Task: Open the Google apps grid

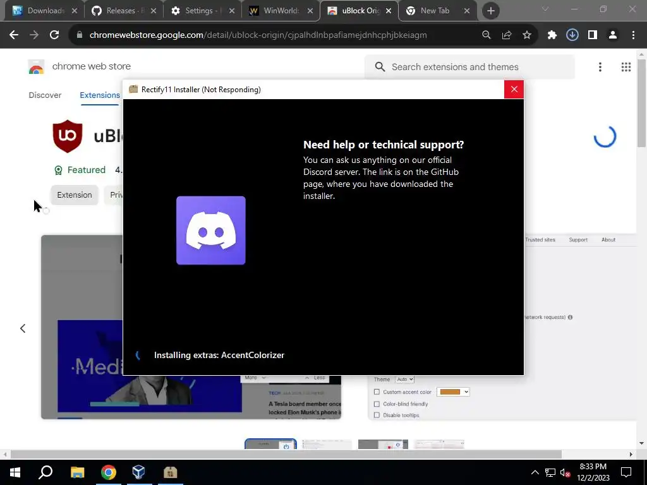Action: [626, 67]
